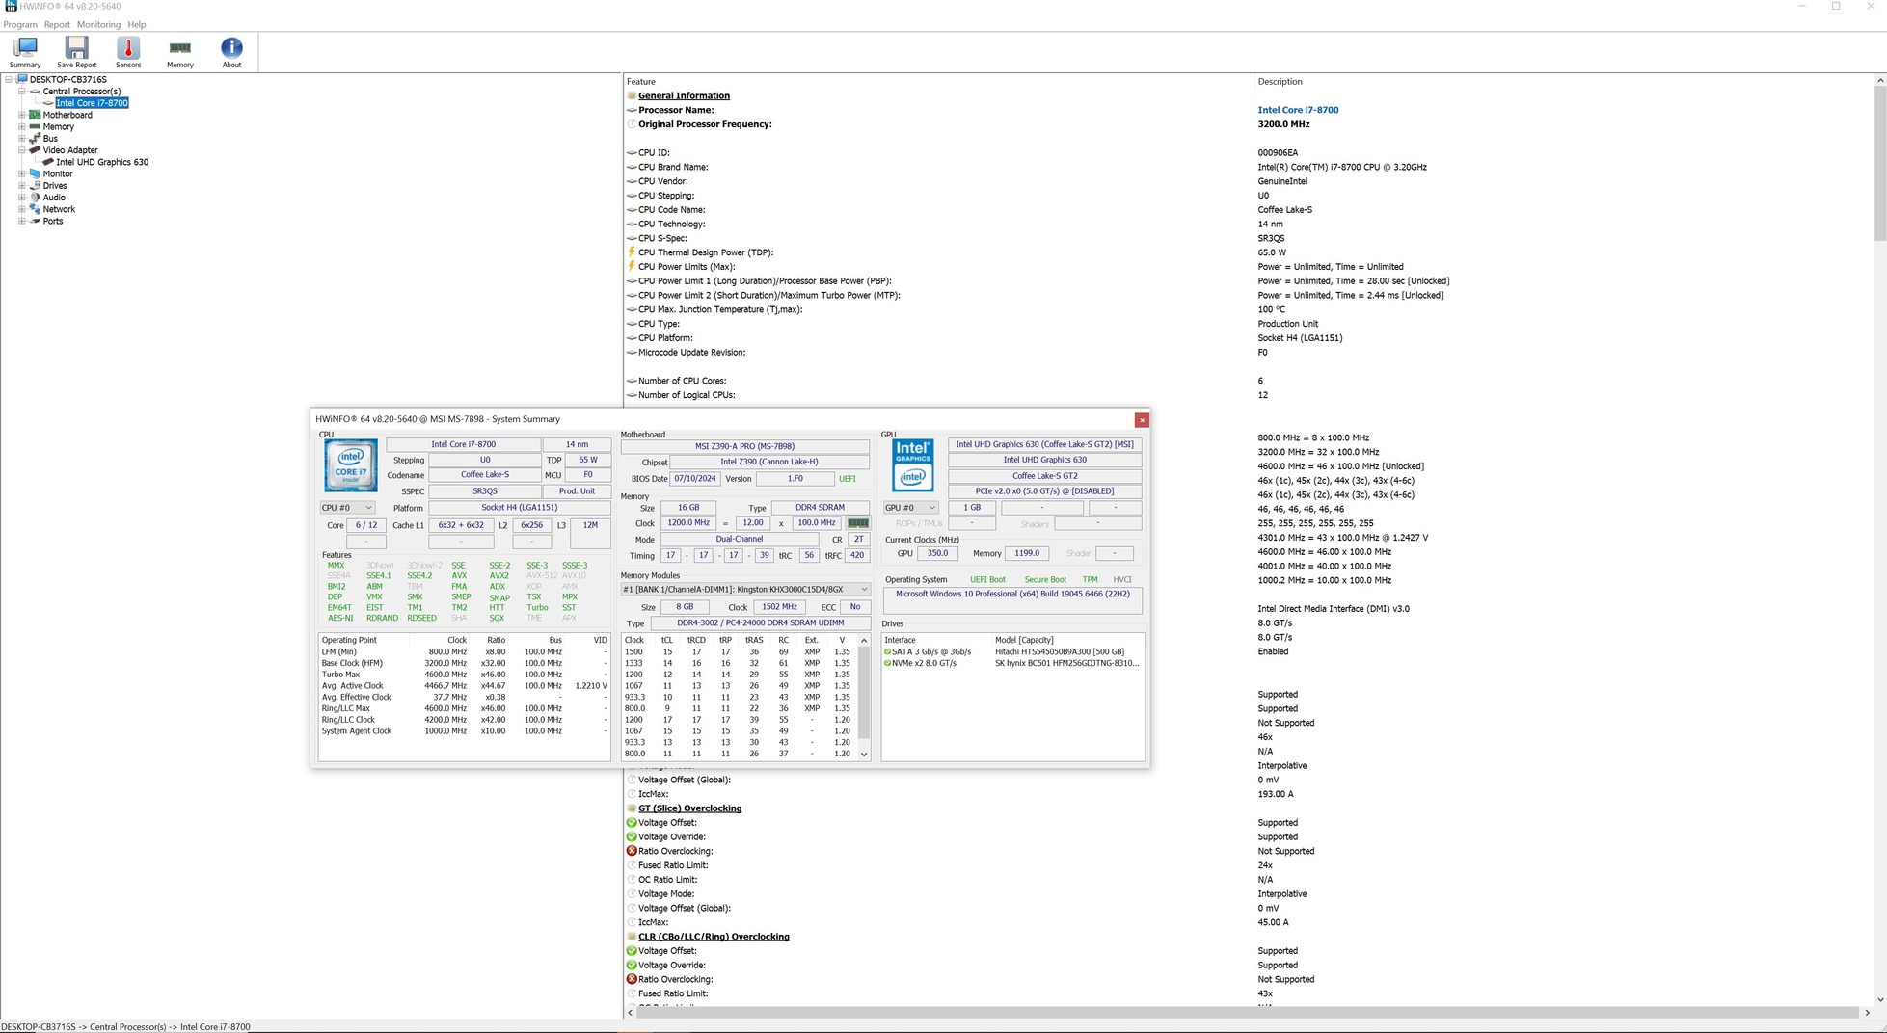Expand the Motherboard tree node

pyautogui.click(x=22, y=115)
